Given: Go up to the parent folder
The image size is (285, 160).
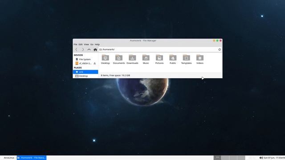Looking at the screenshot, I should point(89,49).
